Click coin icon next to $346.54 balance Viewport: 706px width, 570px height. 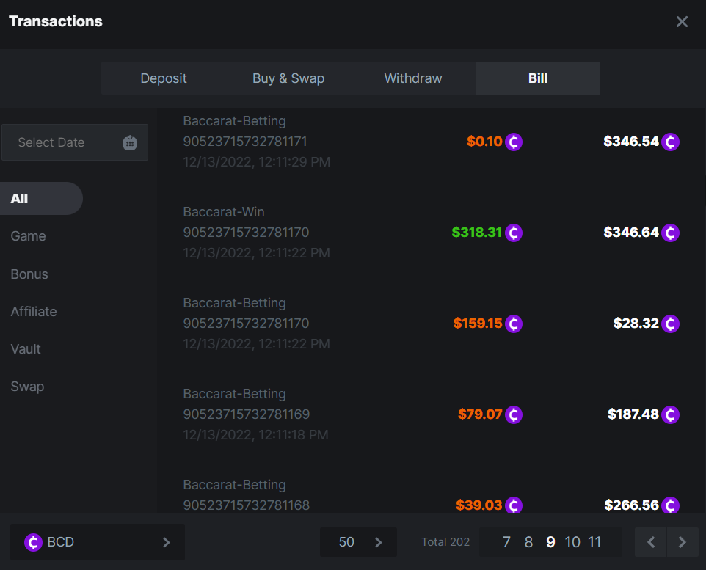coord(670,142)
